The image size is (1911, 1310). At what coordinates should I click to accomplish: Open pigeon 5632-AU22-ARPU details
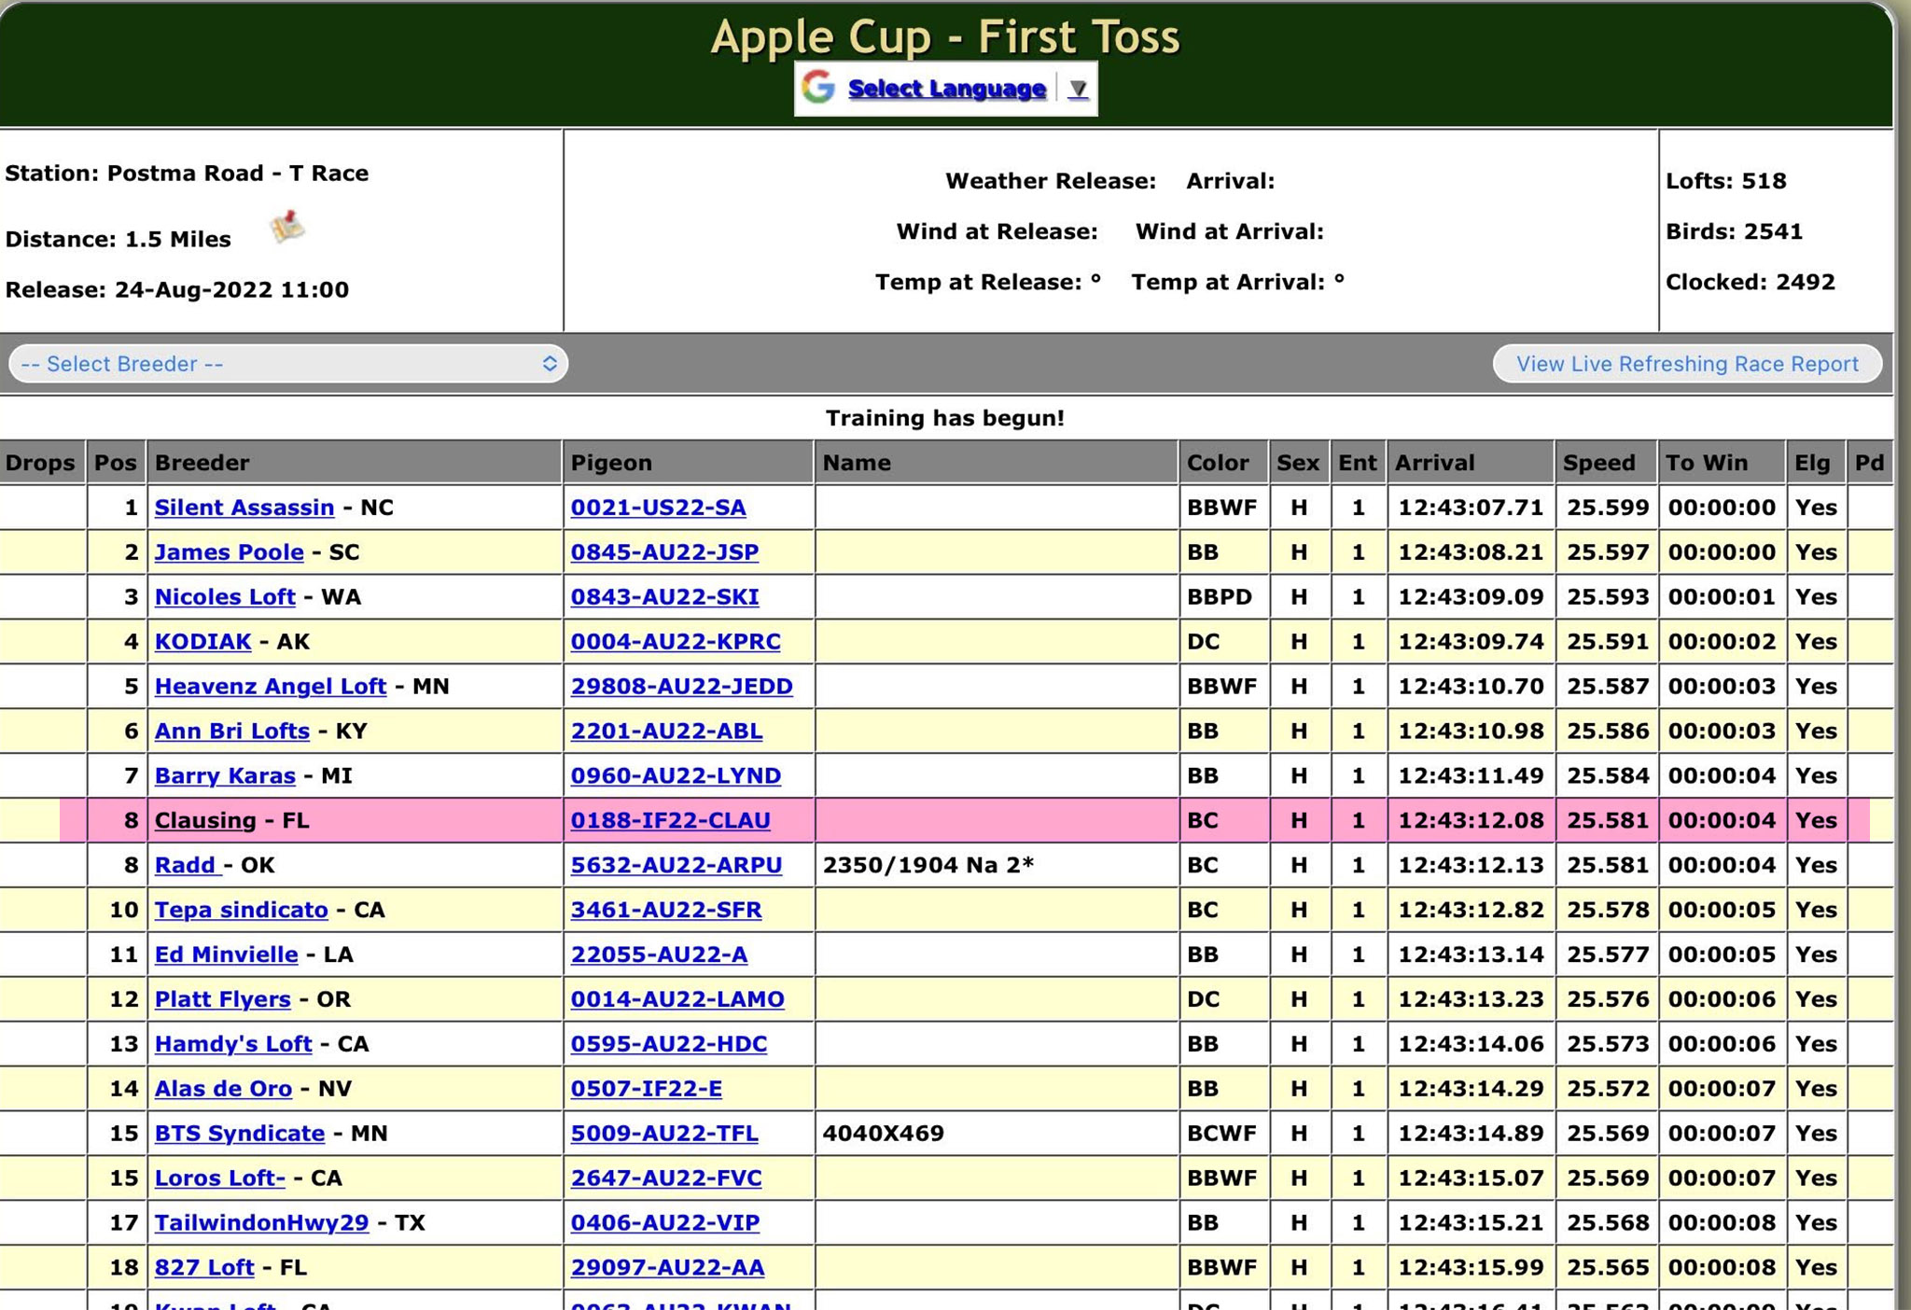pyautogui.click(x=677, y=866)
